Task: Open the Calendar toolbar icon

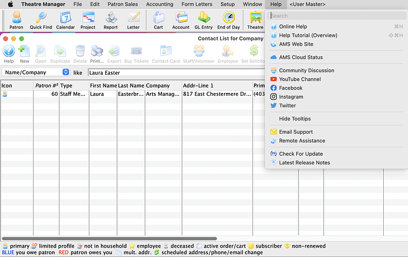Action: (x=65, y=20)
